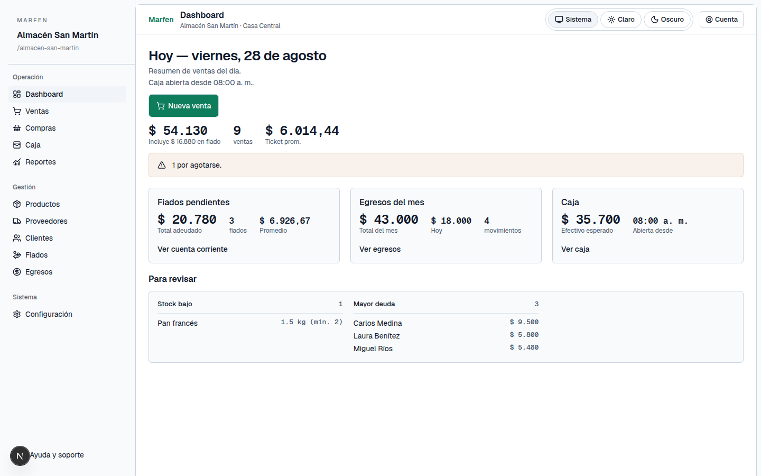The image size is (761, 476).
Task: Click the Almacén San Martín store name
Action: tap(58, 35)
